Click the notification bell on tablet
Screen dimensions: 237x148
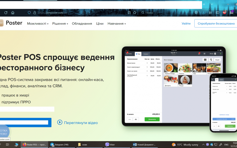199,54
